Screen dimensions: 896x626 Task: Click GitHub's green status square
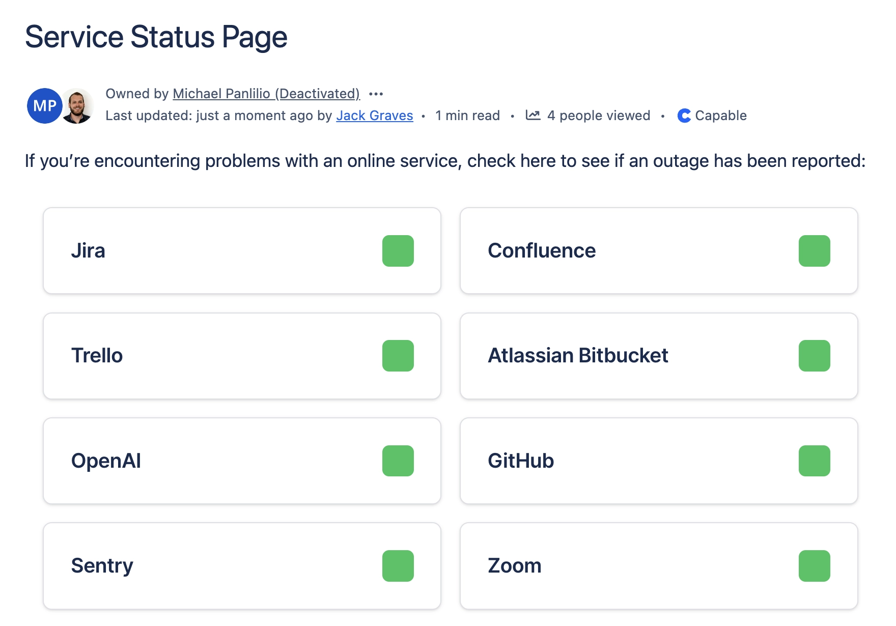[814, 461]
